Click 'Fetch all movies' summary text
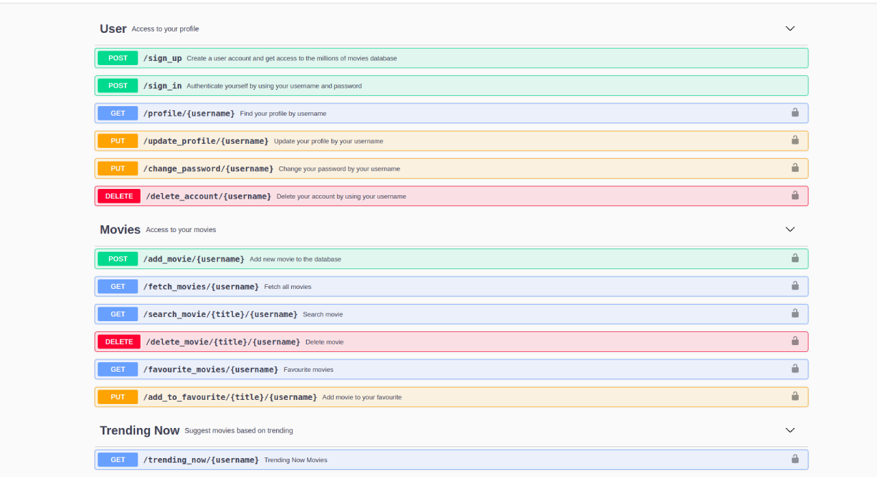 click(288, 287)
